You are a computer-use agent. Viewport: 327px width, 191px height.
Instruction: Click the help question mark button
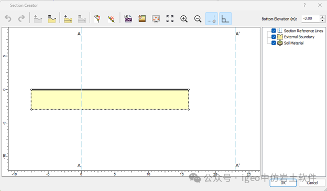pos(304,5)
